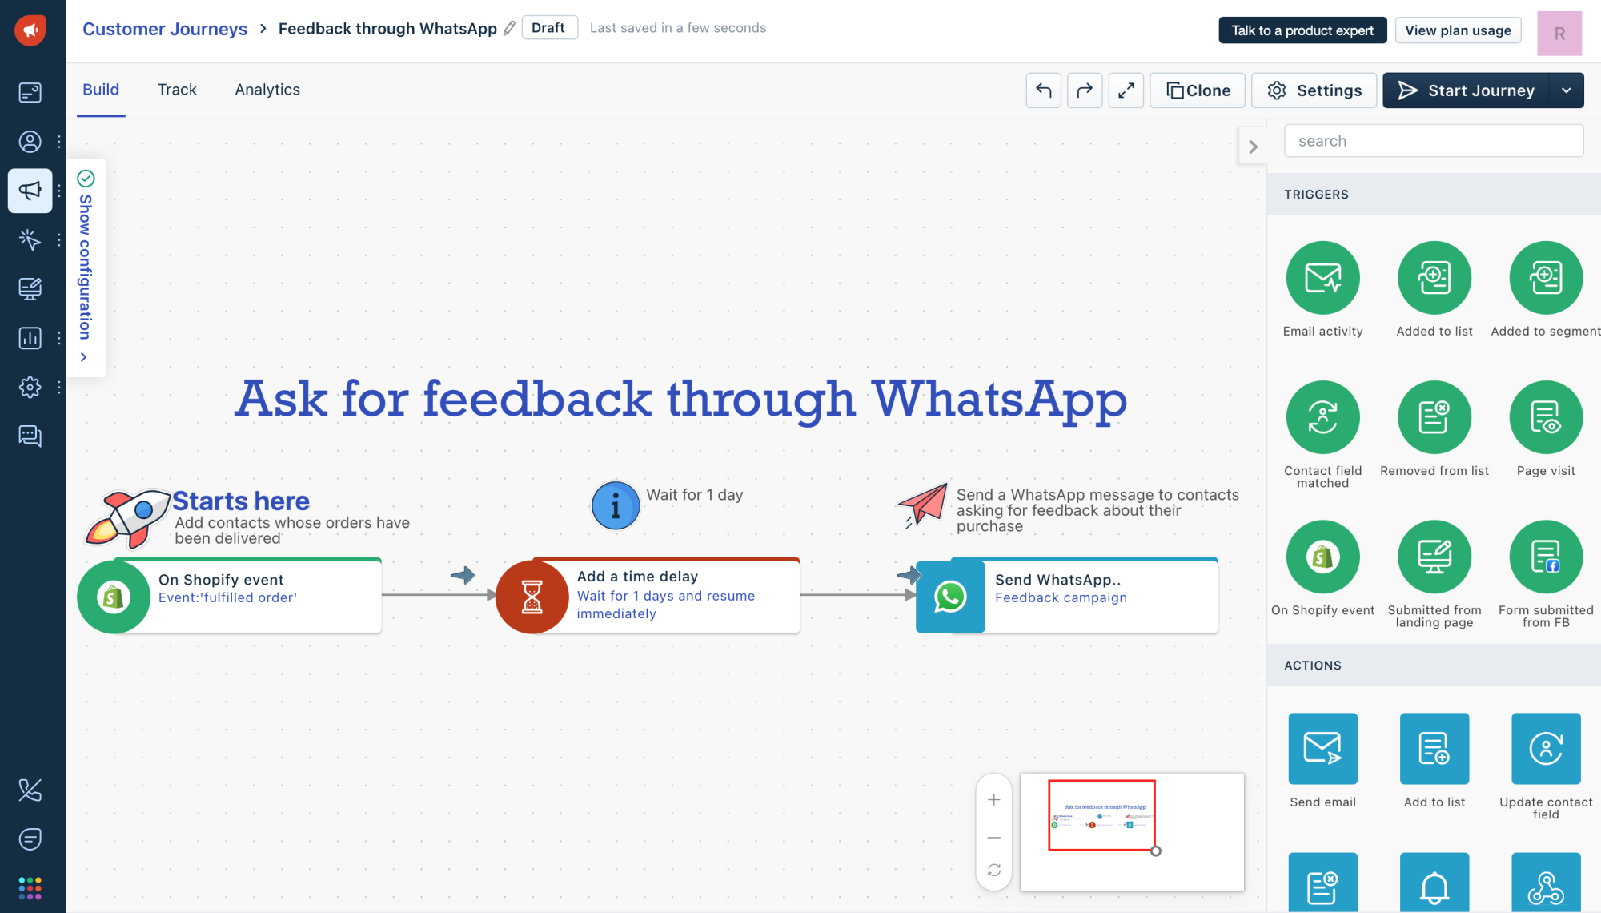Click the zoom-in control near the minimap
Image resolution: width=1601 pixels, height=913 pixels.
pyautogui.click(x=993, y=798)
